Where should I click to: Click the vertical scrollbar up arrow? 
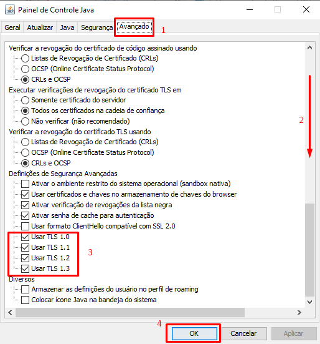click(309, 47)
